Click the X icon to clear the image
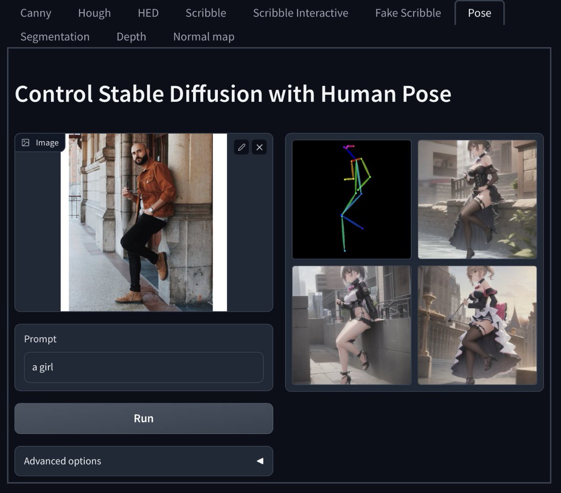 point(259,147)
